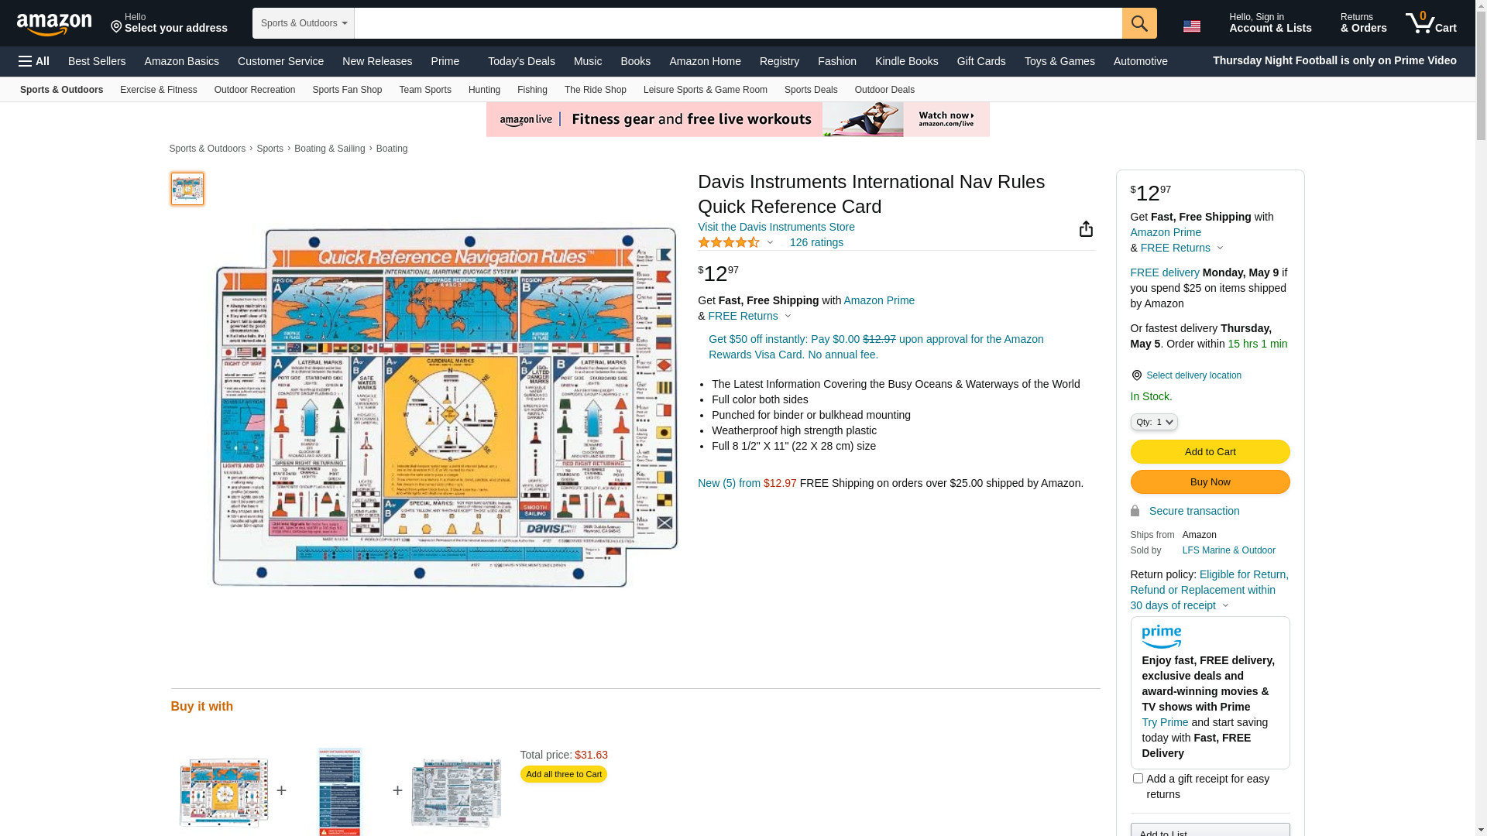
Task: Expand the FREE Returns chevron in the buy box
Action: (1220, 248)
